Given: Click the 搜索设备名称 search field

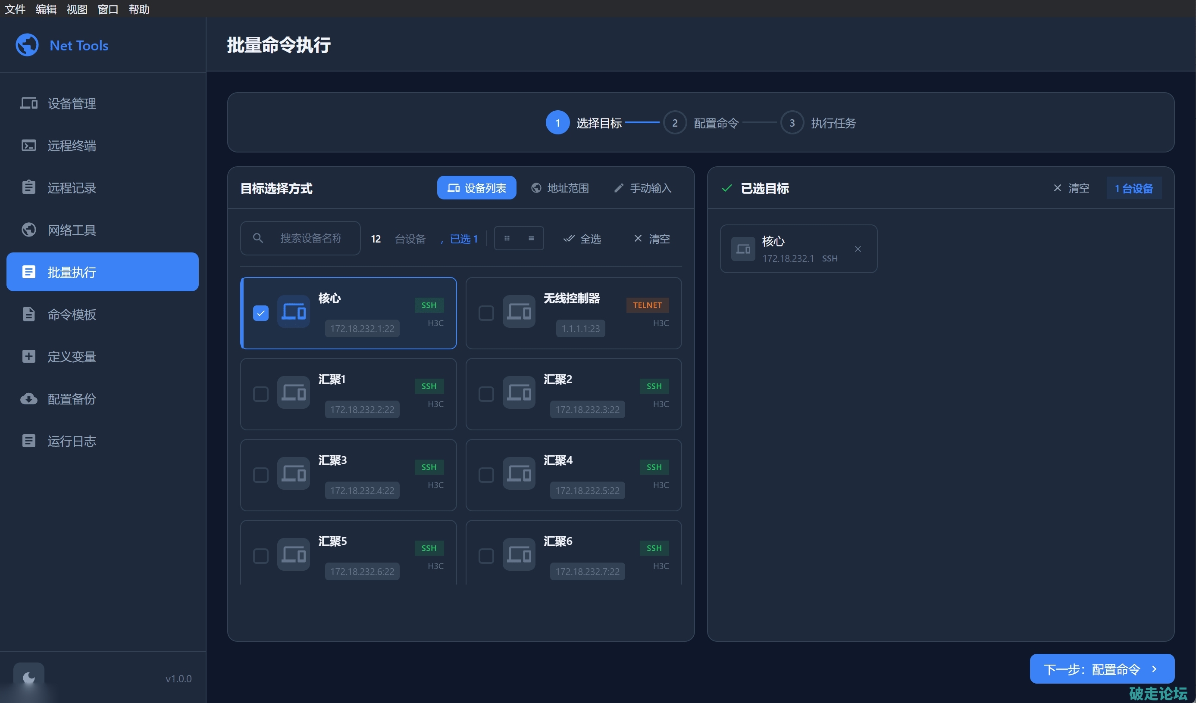Looking at the screenshot, I should pos(310,239).
